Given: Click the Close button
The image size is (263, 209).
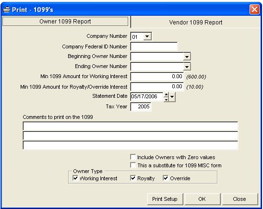Looking at the screenshot, I should (239, 199).
